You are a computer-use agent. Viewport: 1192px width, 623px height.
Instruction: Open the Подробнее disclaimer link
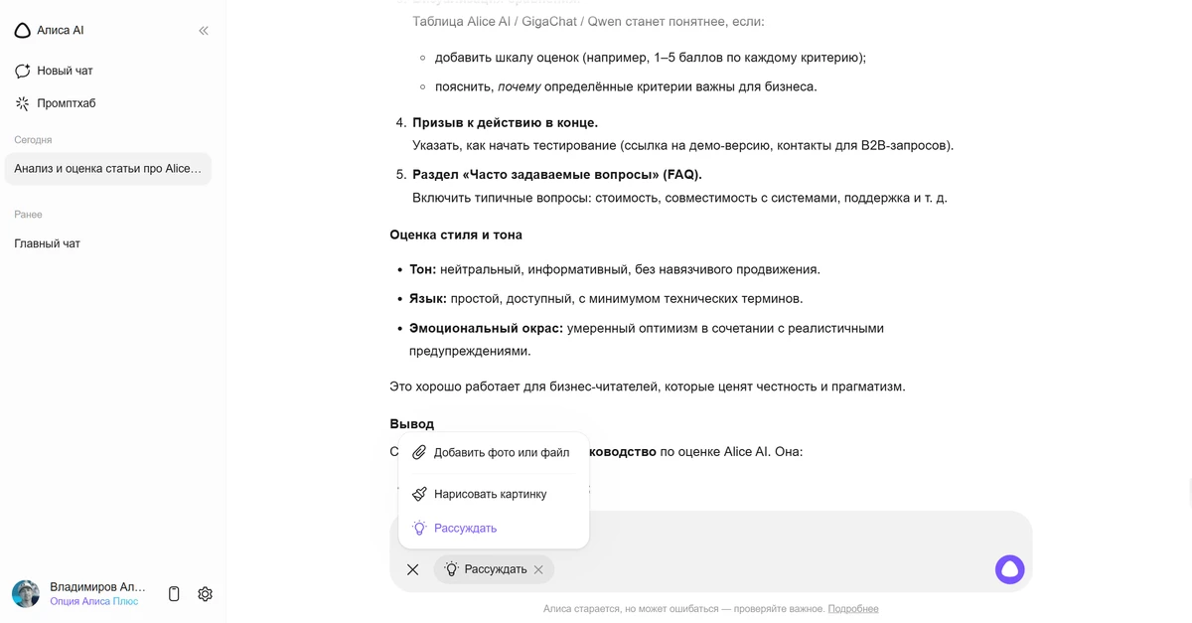tap(856, 607)
